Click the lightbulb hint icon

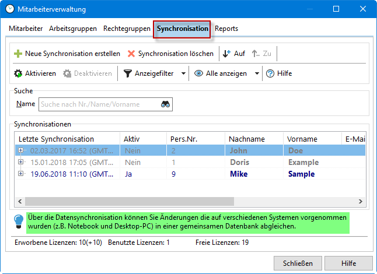pyautogui.click(x=19, y=220)
